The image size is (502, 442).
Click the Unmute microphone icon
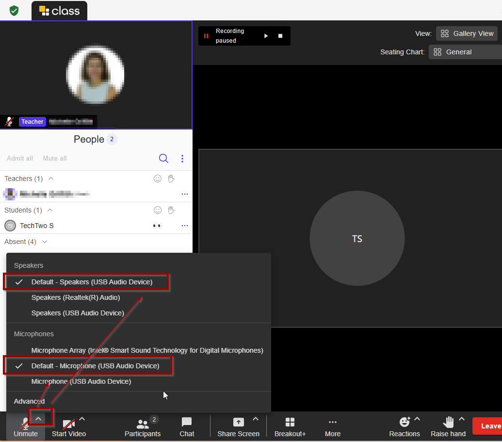(x=25, y=423)
